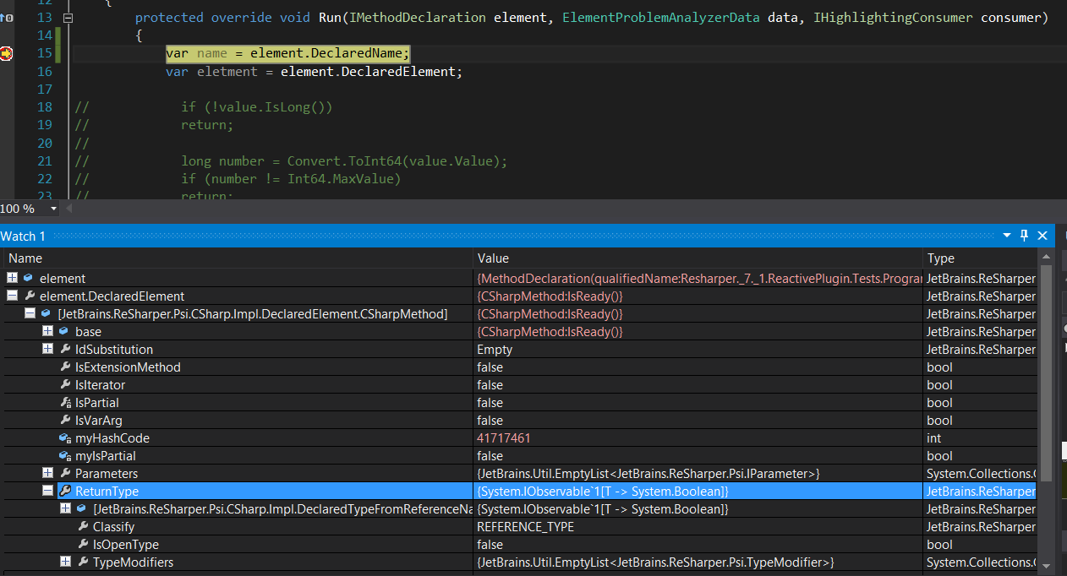This screenshot has height=576, width=1067.
Task: Click the property icon beside Classify
Action: point(83,526)
